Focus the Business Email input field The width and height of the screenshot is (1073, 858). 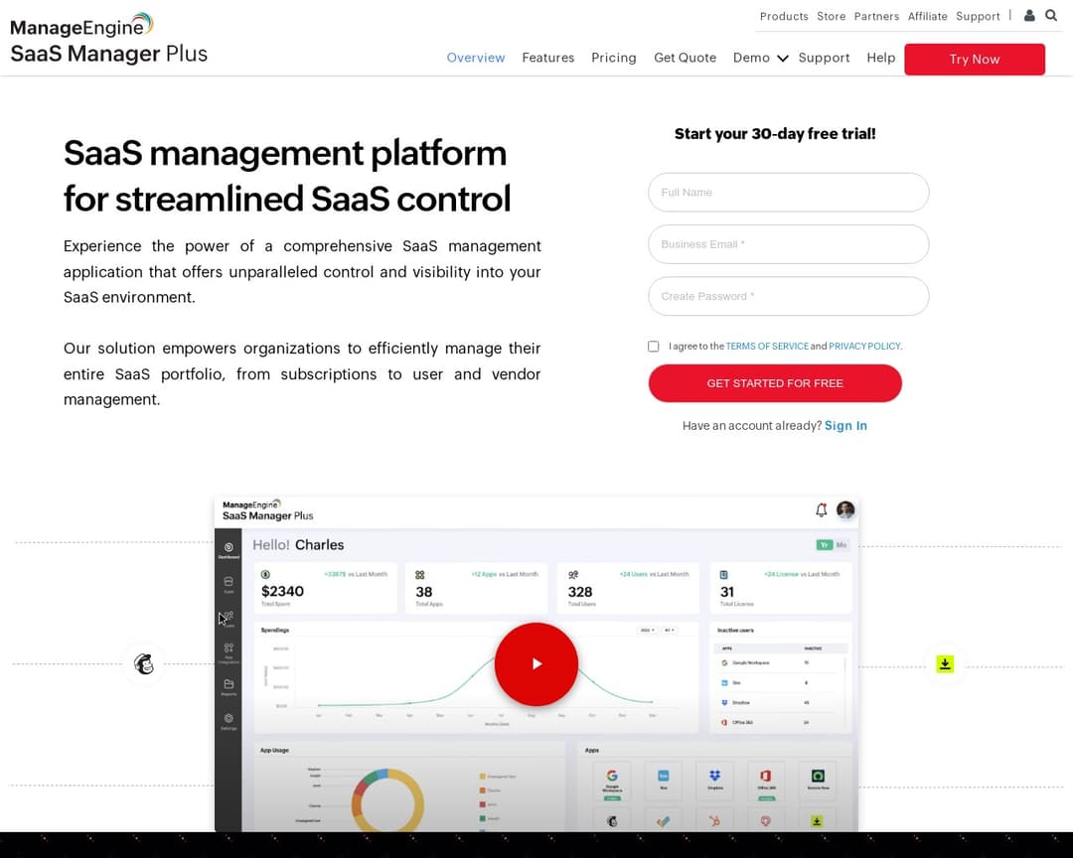click(x=788, y=244)
